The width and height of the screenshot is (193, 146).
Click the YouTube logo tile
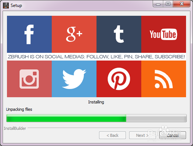point(164,34)
